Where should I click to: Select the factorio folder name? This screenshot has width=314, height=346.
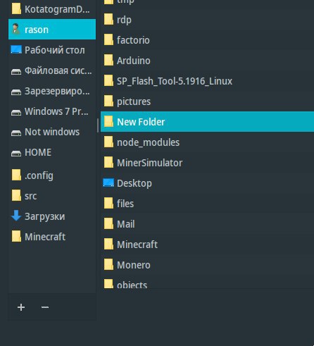(x=133, y=40)
